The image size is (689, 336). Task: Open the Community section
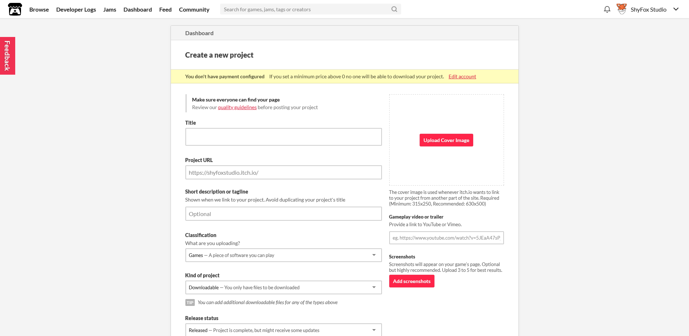point(194,9)
